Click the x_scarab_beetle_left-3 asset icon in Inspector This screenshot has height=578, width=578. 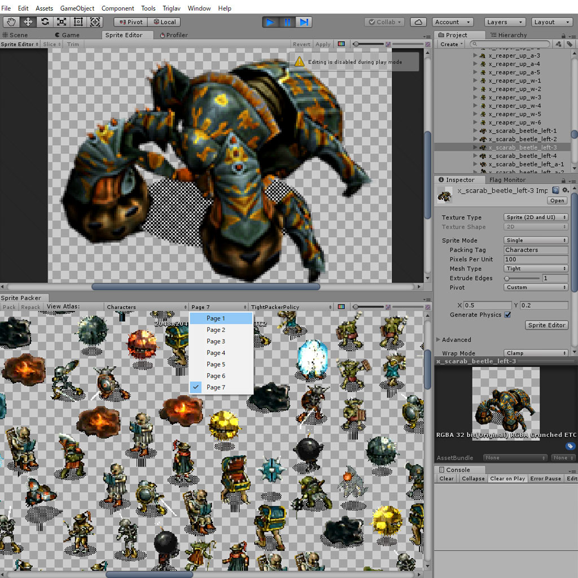point(445,195)
